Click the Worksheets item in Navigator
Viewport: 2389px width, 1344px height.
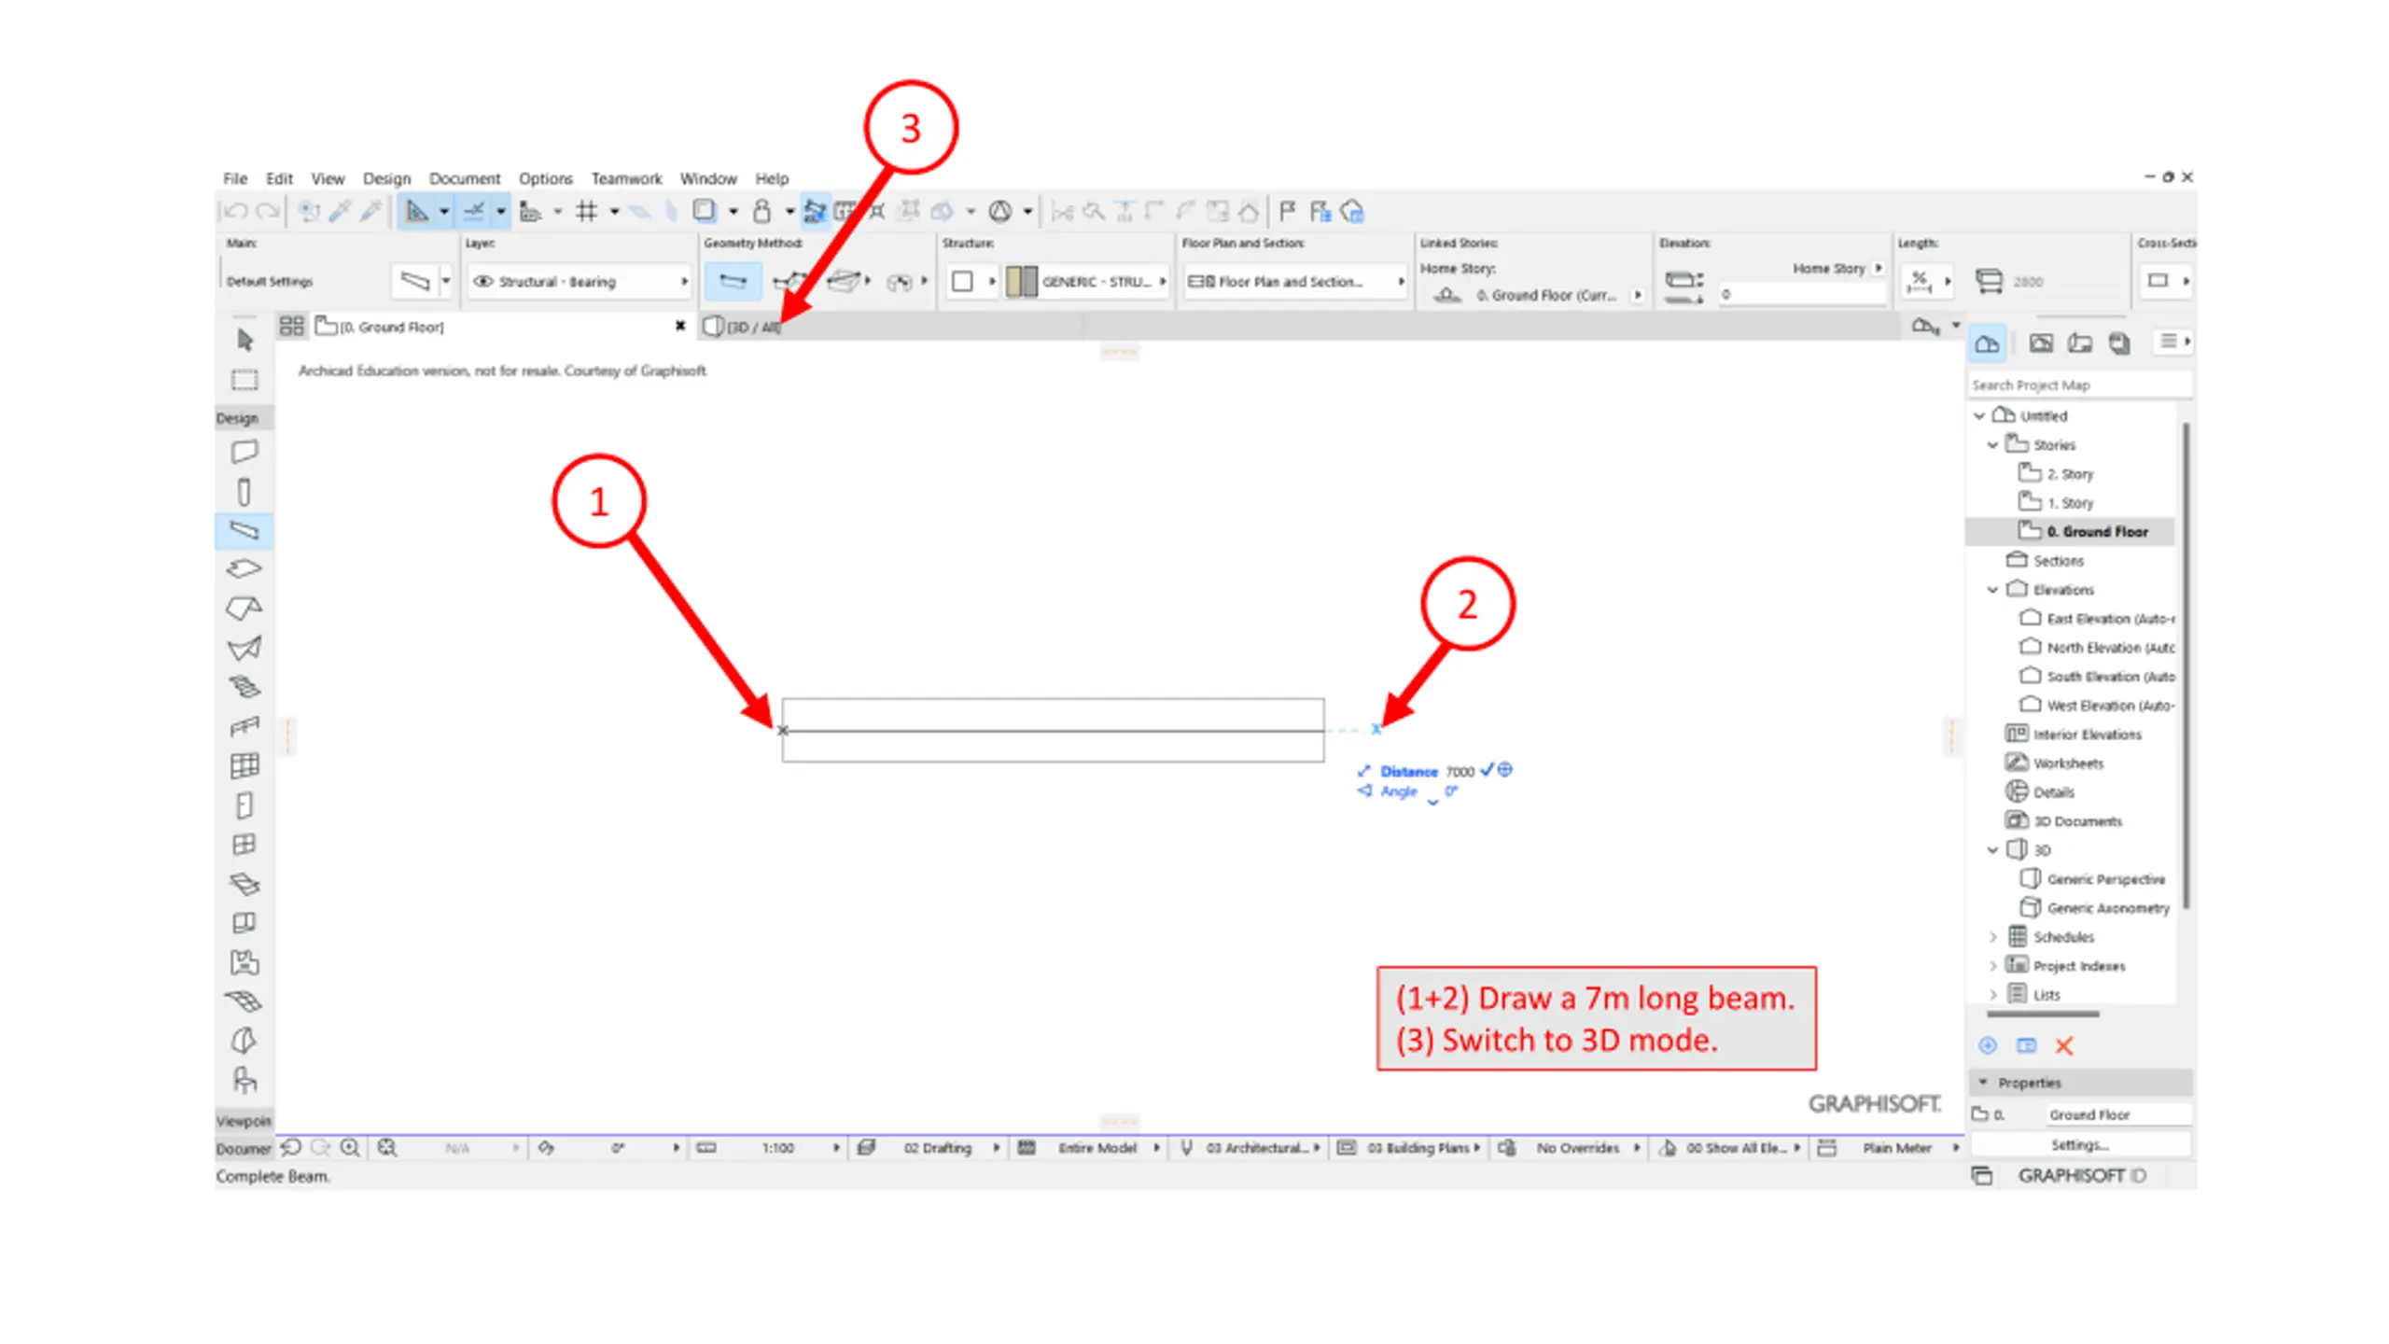[x=2054, y=763]
